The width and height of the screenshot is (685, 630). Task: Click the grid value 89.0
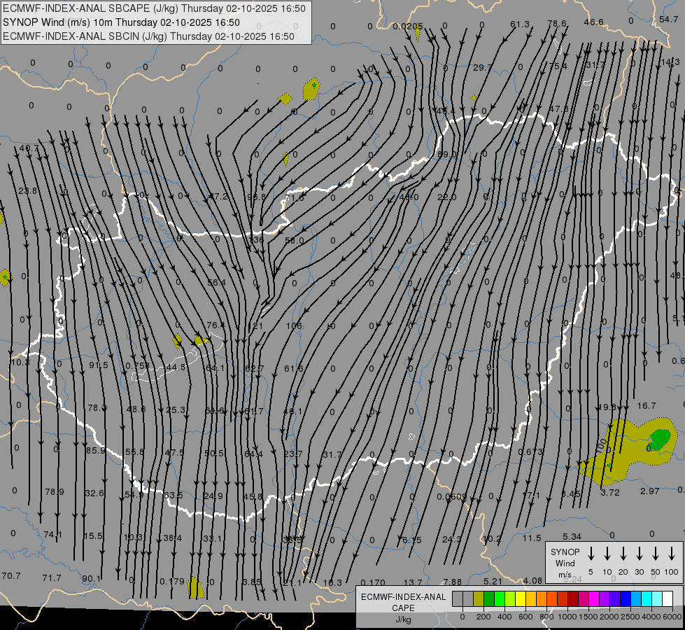446,154
